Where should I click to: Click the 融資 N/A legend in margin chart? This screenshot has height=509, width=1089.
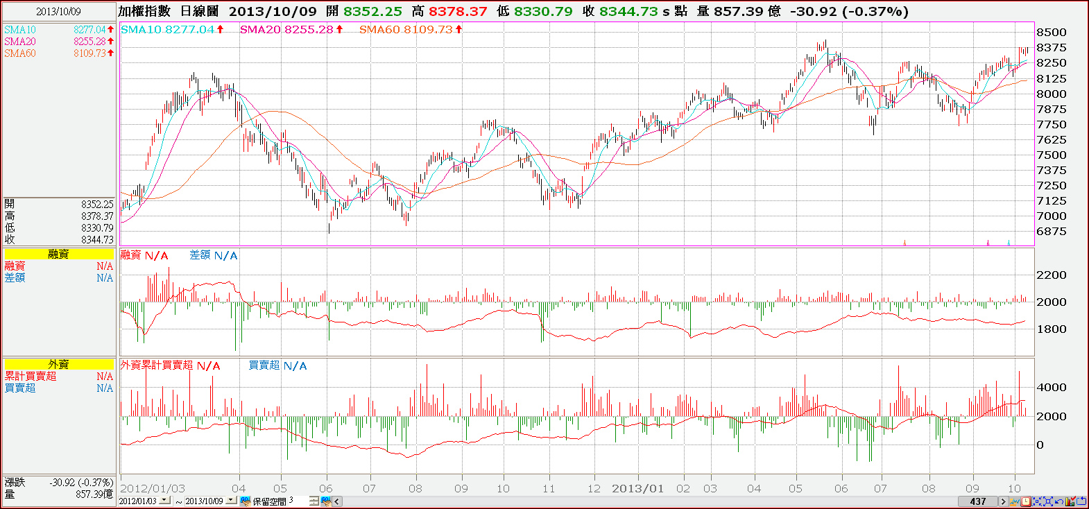pos(144,255)
